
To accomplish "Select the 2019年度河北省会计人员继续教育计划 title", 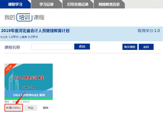I will 35,31.
